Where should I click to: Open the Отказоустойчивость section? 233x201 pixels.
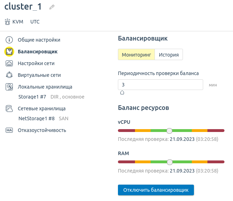coord(42,130)
